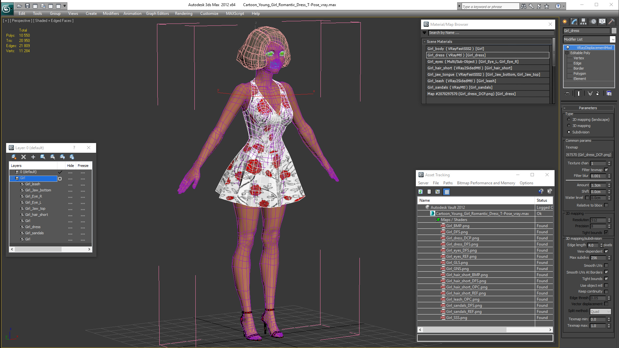Click the Hide column header in Layer dialog
The height and width of the screenshot is (348, 619).
point(70,166)
